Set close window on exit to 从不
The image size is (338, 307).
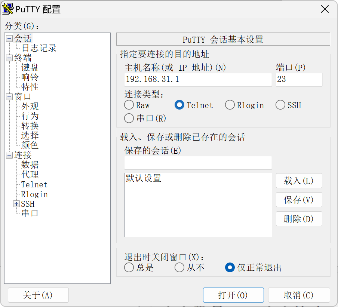tap(179, 267)
